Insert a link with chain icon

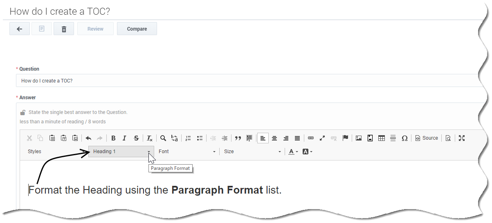coord(311,138)
